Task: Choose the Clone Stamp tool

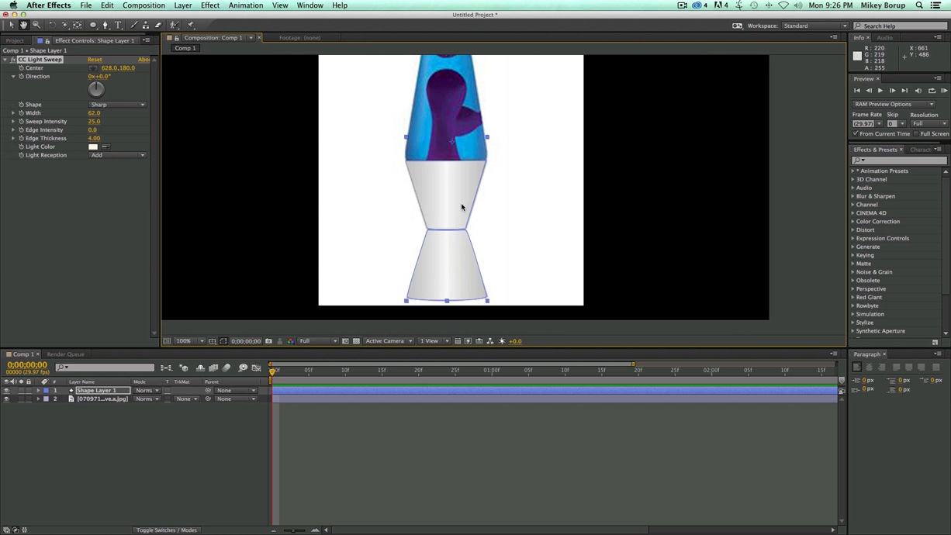Action: coord(146,24)
